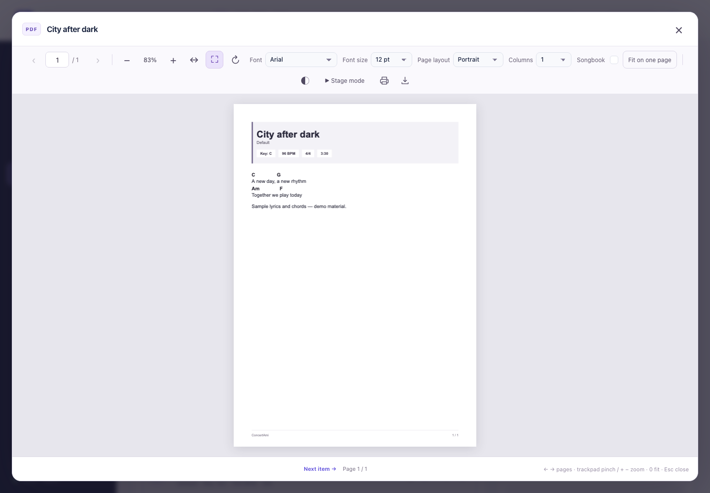Rotate the page clockwise
The image size is (710, 493).
[235, 60]
